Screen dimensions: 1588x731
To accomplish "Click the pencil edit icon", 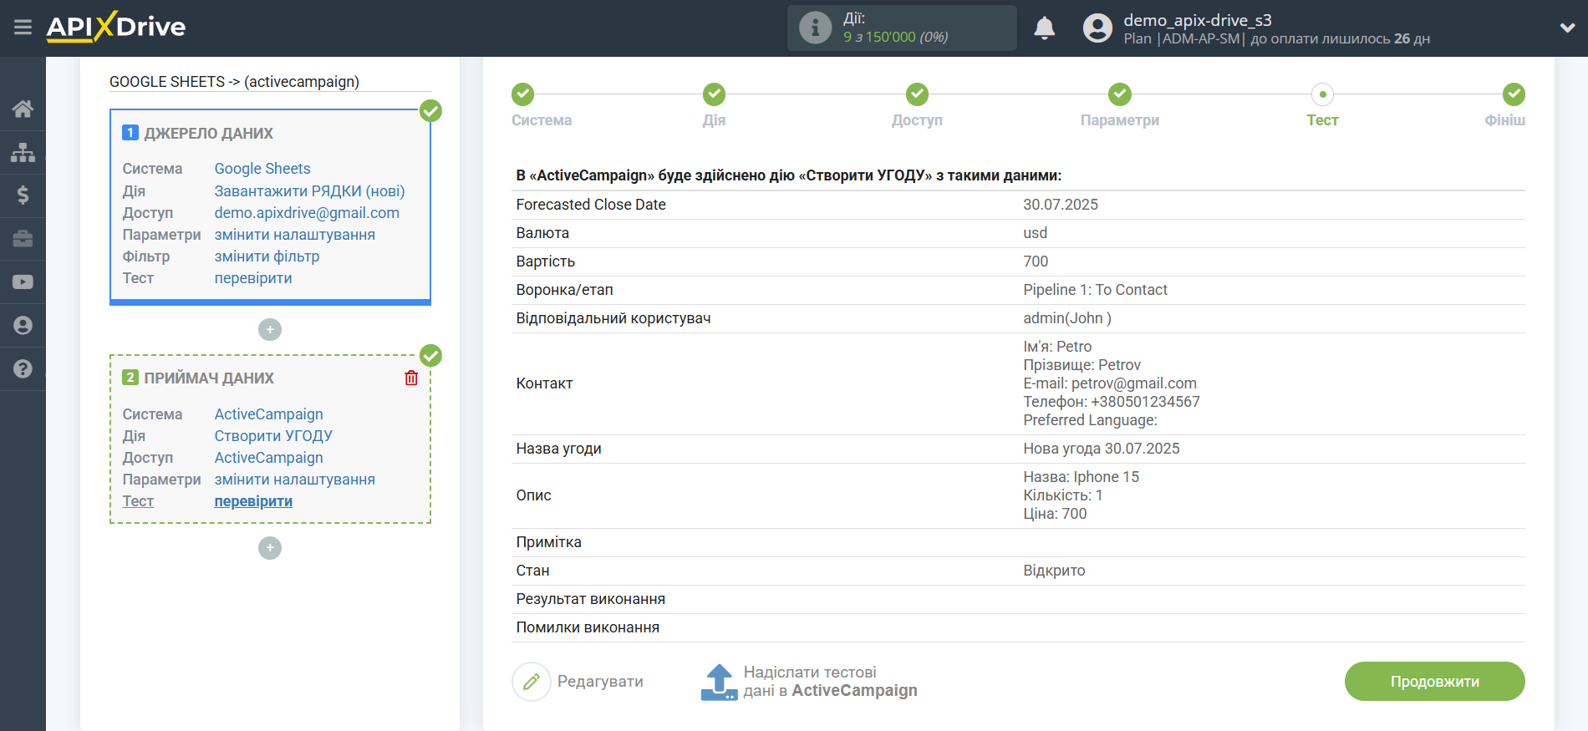I will (532, 682).
